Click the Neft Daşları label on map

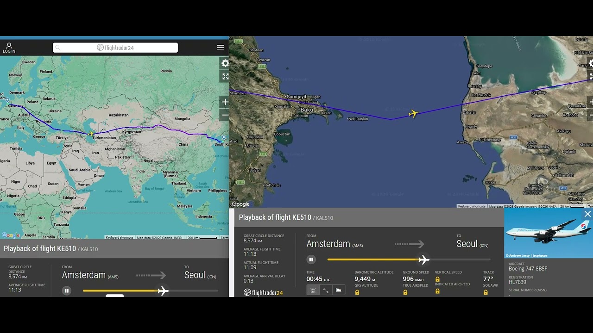click(359, 119)
